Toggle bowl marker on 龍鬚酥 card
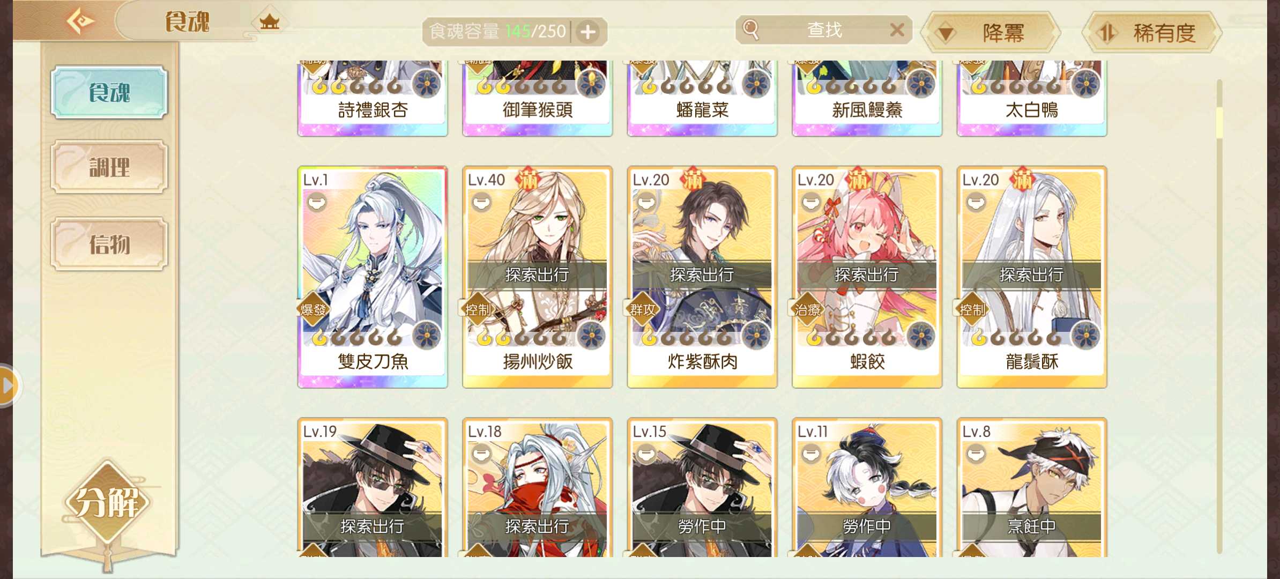The width and height of the screenshot is (1280, 579). click(976, 203)
